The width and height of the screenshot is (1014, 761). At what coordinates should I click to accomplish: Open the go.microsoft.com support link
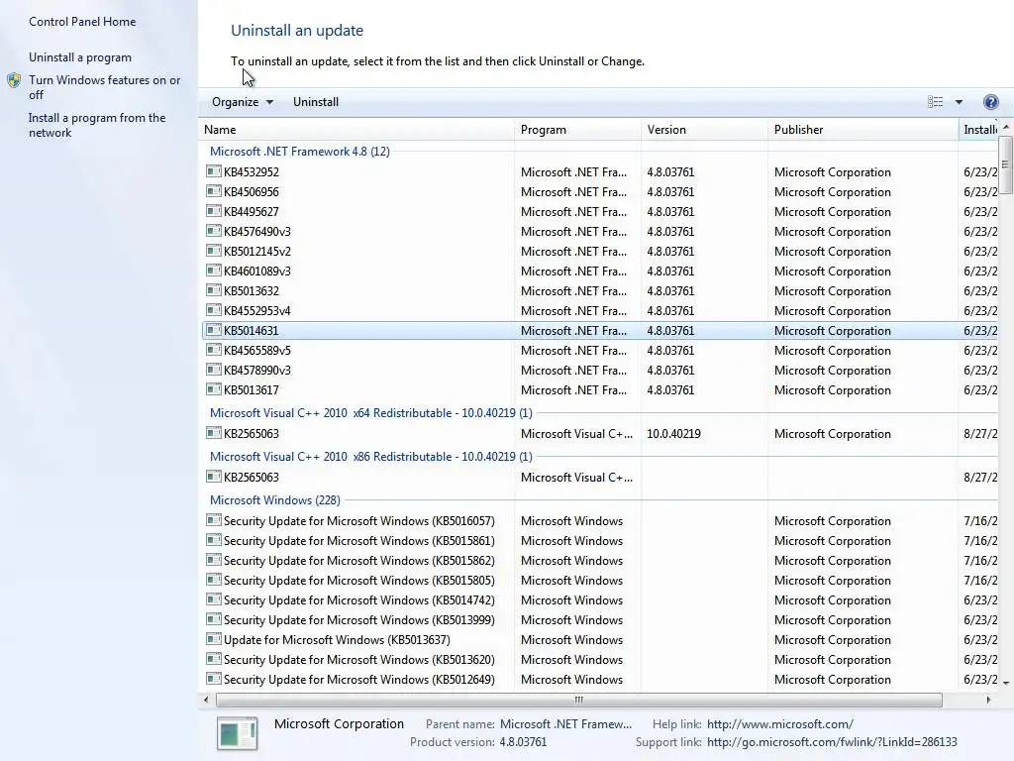point(832,742)
